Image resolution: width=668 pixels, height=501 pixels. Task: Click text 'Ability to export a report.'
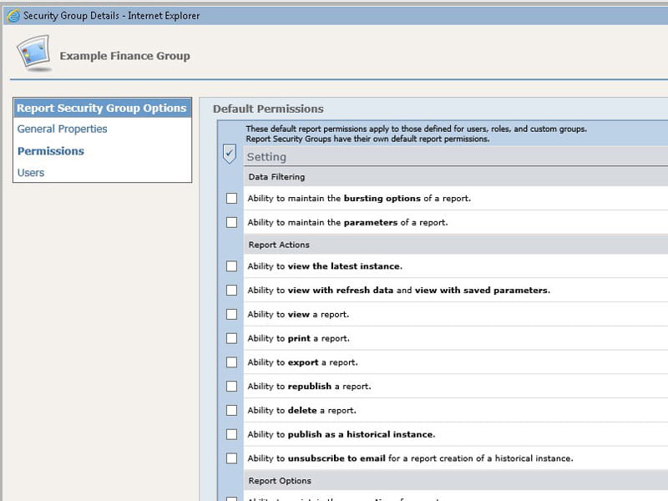coord(303,362)
